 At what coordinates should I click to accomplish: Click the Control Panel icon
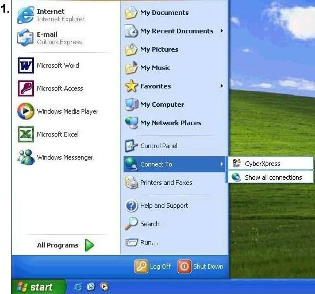[131, 146]
